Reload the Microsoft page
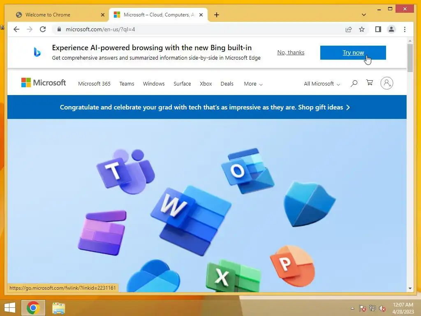 click(x=43, y=29)
